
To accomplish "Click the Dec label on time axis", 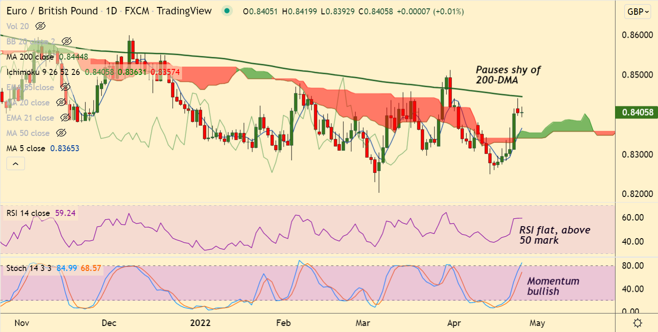I will point(110,322).
